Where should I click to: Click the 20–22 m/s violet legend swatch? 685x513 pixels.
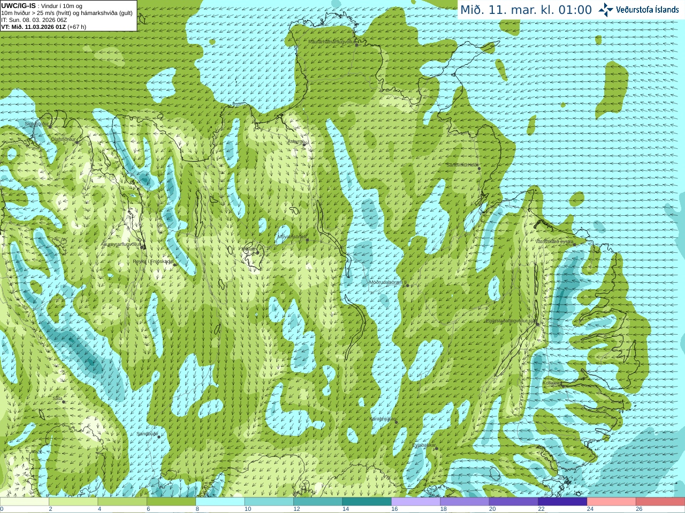tap(514, 502)
